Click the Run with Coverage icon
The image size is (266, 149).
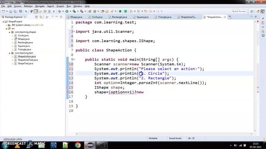pos(74,11)
